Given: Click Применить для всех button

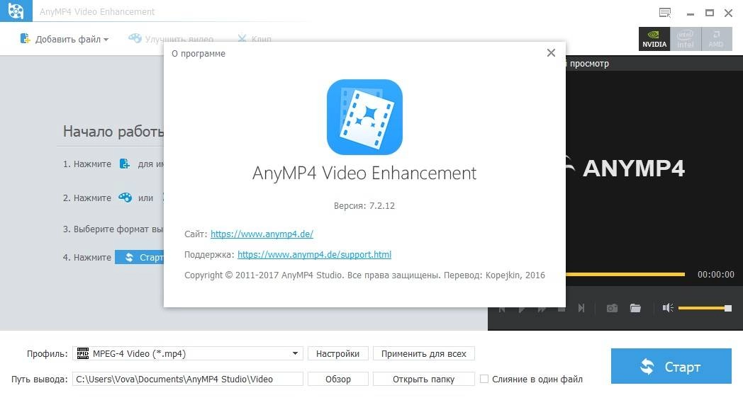Looking at the screenshot, I should 424,353.
